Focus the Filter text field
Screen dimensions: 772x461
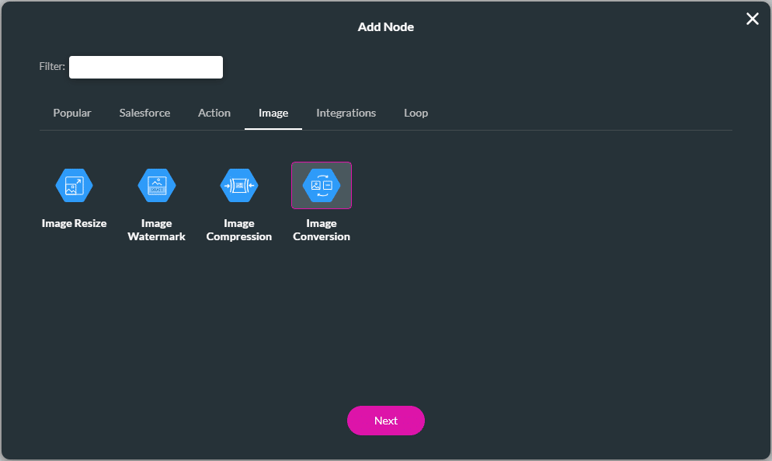tap(146, 68)
